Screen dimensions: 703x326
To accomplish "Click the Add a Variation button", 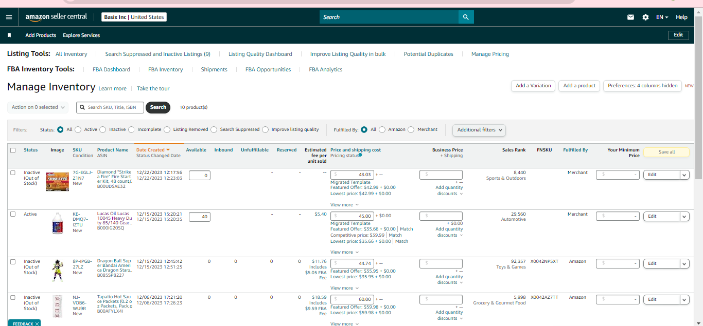I will [x=533, y=86].
